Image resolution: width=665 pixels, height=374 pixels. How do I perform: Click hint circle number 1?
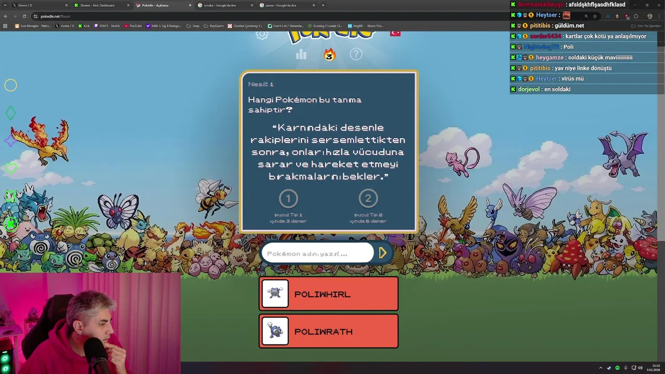pyautogui.click(x=288, y=198)
